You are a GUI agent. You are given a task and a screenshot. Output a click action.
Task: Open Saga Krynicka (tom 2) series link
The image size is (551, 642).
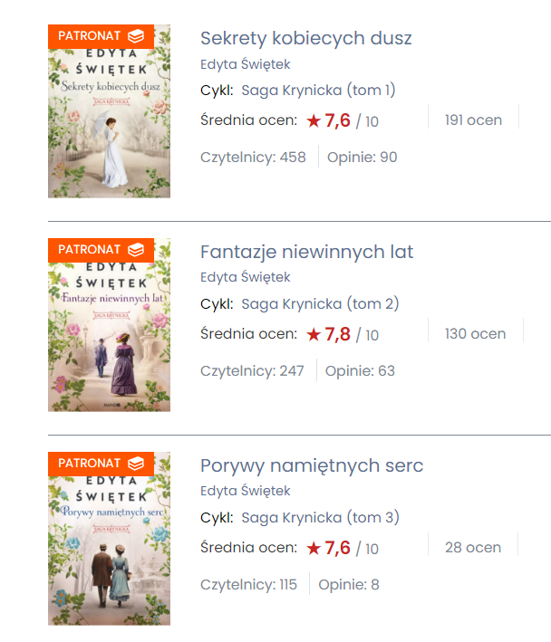coord(320,303)
